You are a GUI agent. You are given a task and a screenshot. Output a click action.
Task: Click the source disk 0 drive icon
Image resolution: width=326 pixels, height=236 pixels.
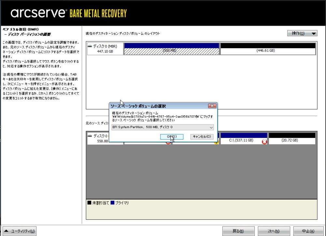pos(90,136)
